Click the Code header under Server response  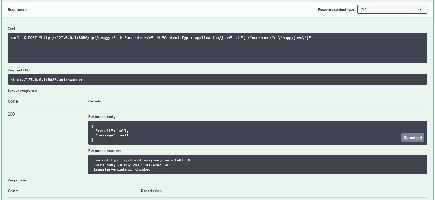click(x=13, y=101)
